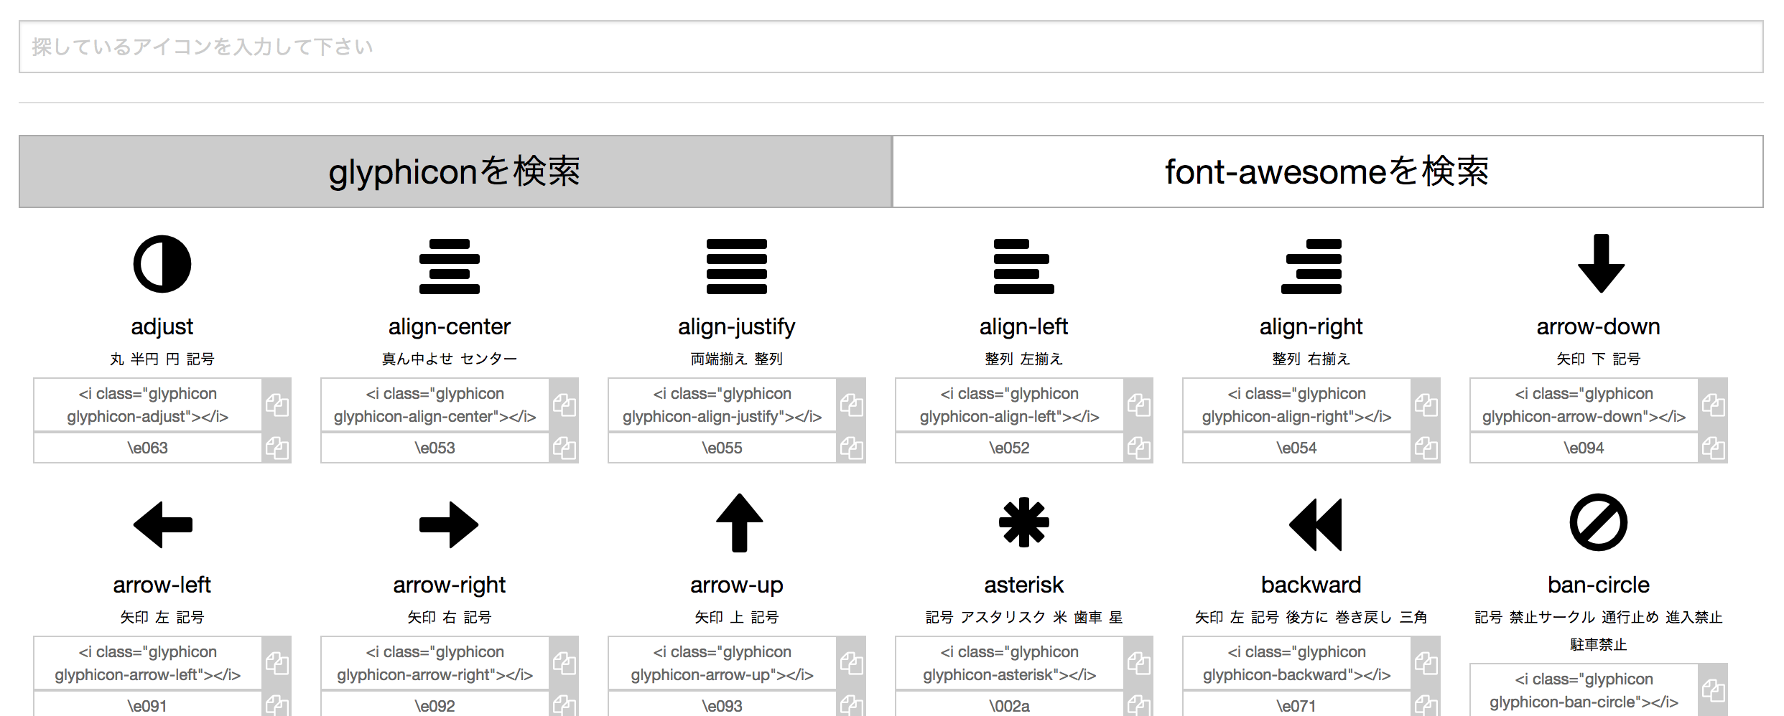Image resolution: width=1784 pixels, height=716 pixels.
Task: Click the "ban-circle" icon name label
Action: pos(1599,585)
